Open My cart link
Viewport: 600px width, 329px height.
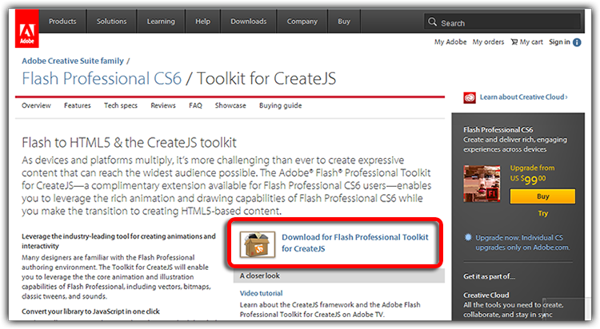531,42
